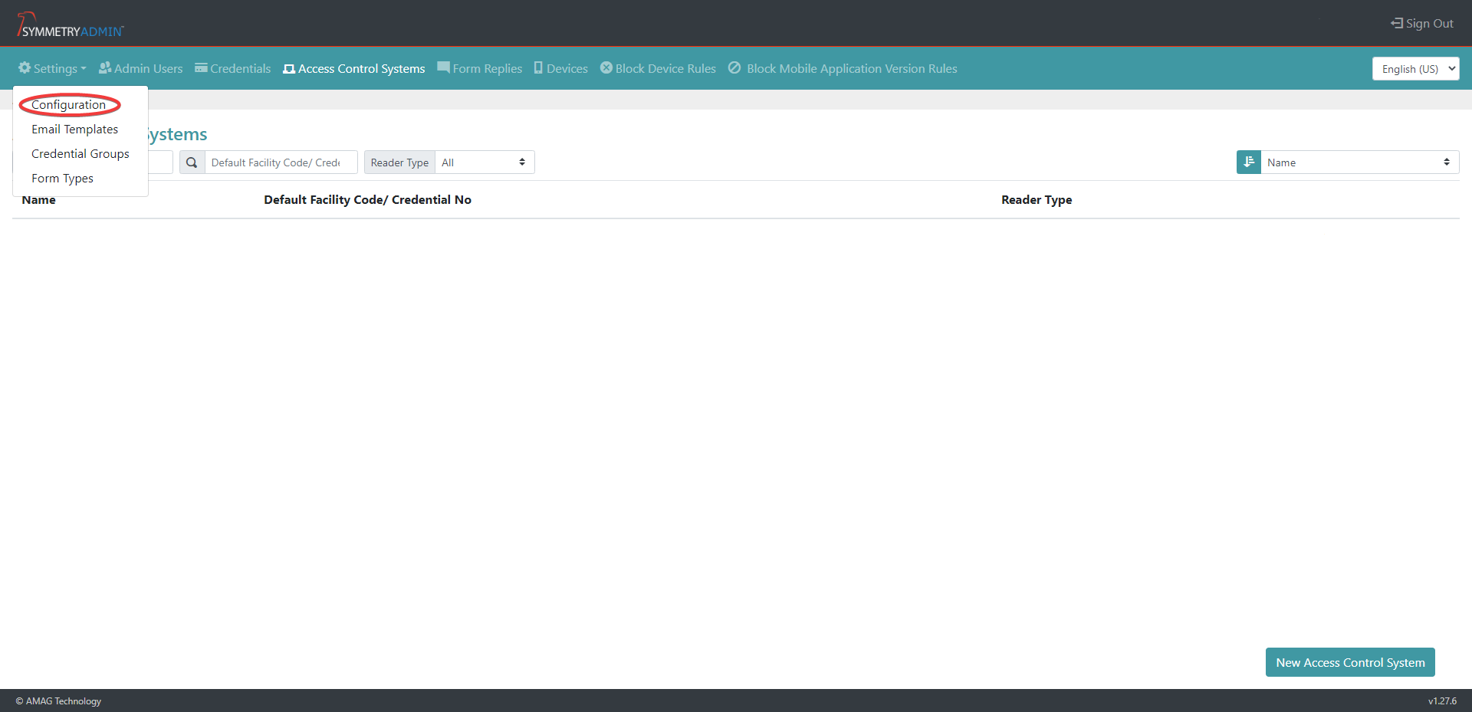The height and width of the screenshot is (712, 1472).
Task: Click the Reader Type column header
Action: pyautogui.click(x=1037, y=200)
